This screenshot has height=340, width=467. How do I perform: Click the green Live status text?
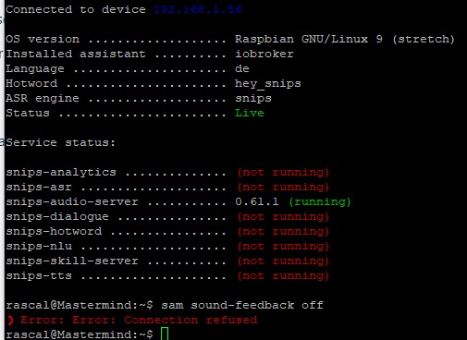pyautogui.click(x=250, y=113)
